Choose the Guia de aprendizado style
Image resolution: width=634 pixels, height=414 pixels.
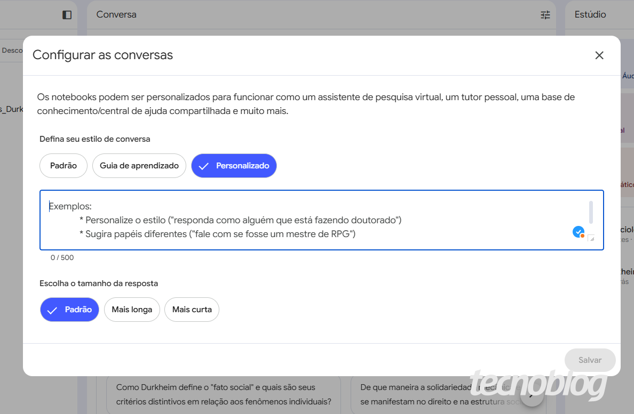139,166
